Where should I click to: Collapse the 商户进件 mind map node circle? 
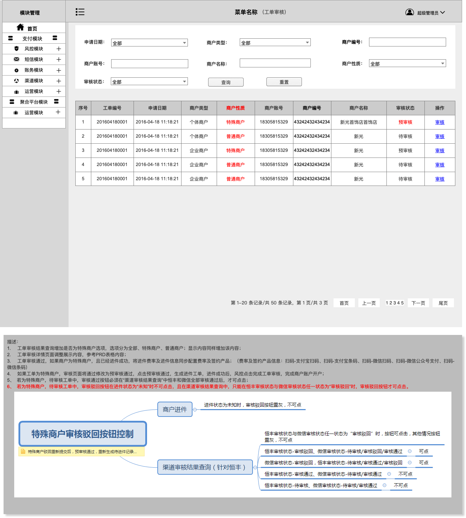pyautogui.click(x=195, y=409)
